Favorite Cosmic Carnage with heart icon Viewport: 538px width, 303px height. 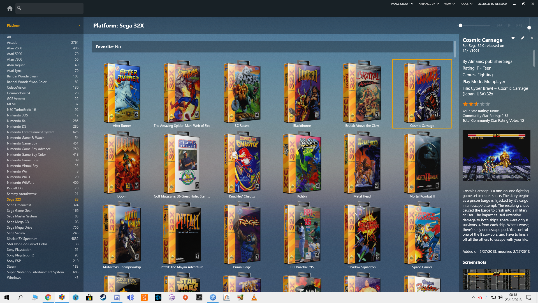pos(513,38)
